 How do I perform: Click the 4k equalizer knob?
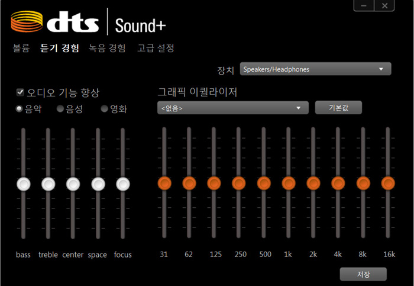[338, 183]
